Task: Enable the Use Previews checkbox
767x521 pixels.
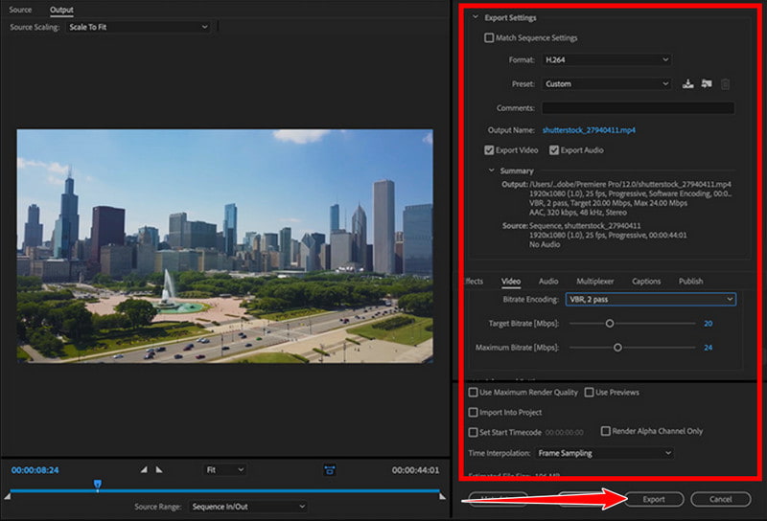Action: 589,392
